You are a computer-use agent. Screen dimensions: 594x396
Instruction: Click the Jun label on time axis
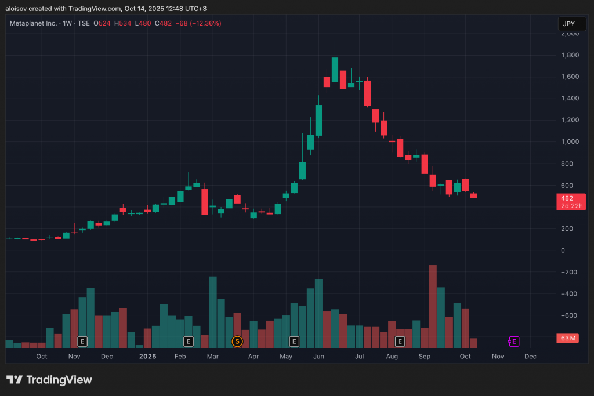point(318,356)
